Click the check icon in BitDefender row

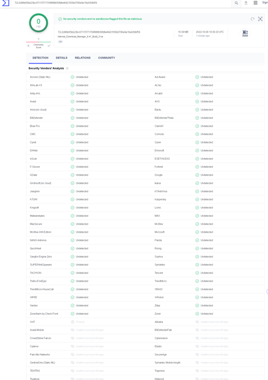72,118
